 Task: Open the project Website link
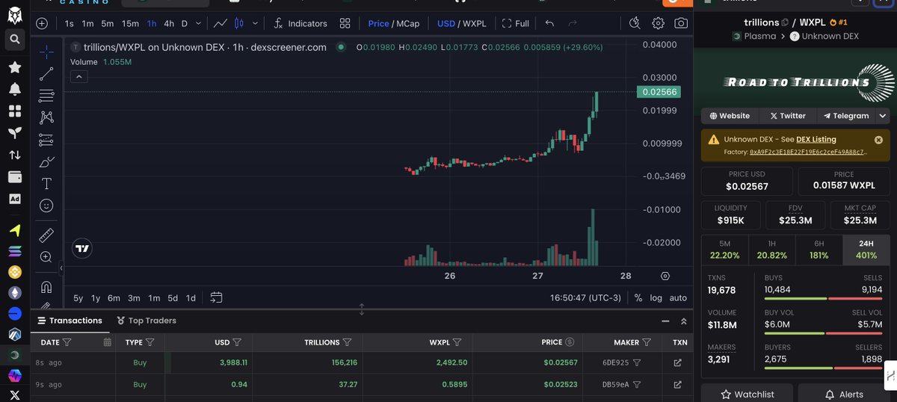[730, 116]
